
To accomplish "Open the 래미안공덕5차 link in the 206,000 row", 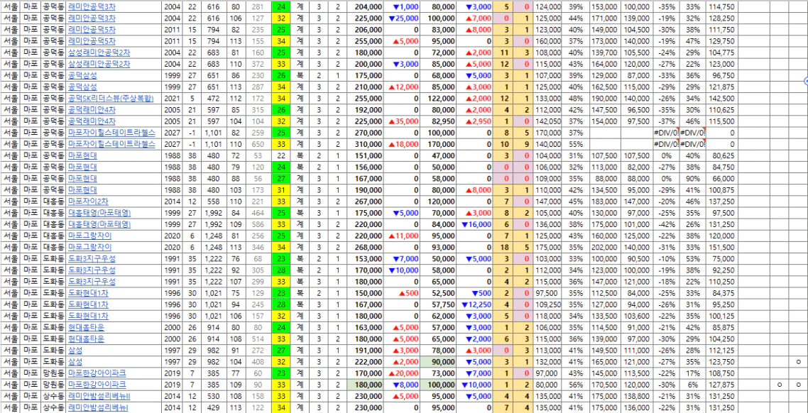I will [91, 30].
